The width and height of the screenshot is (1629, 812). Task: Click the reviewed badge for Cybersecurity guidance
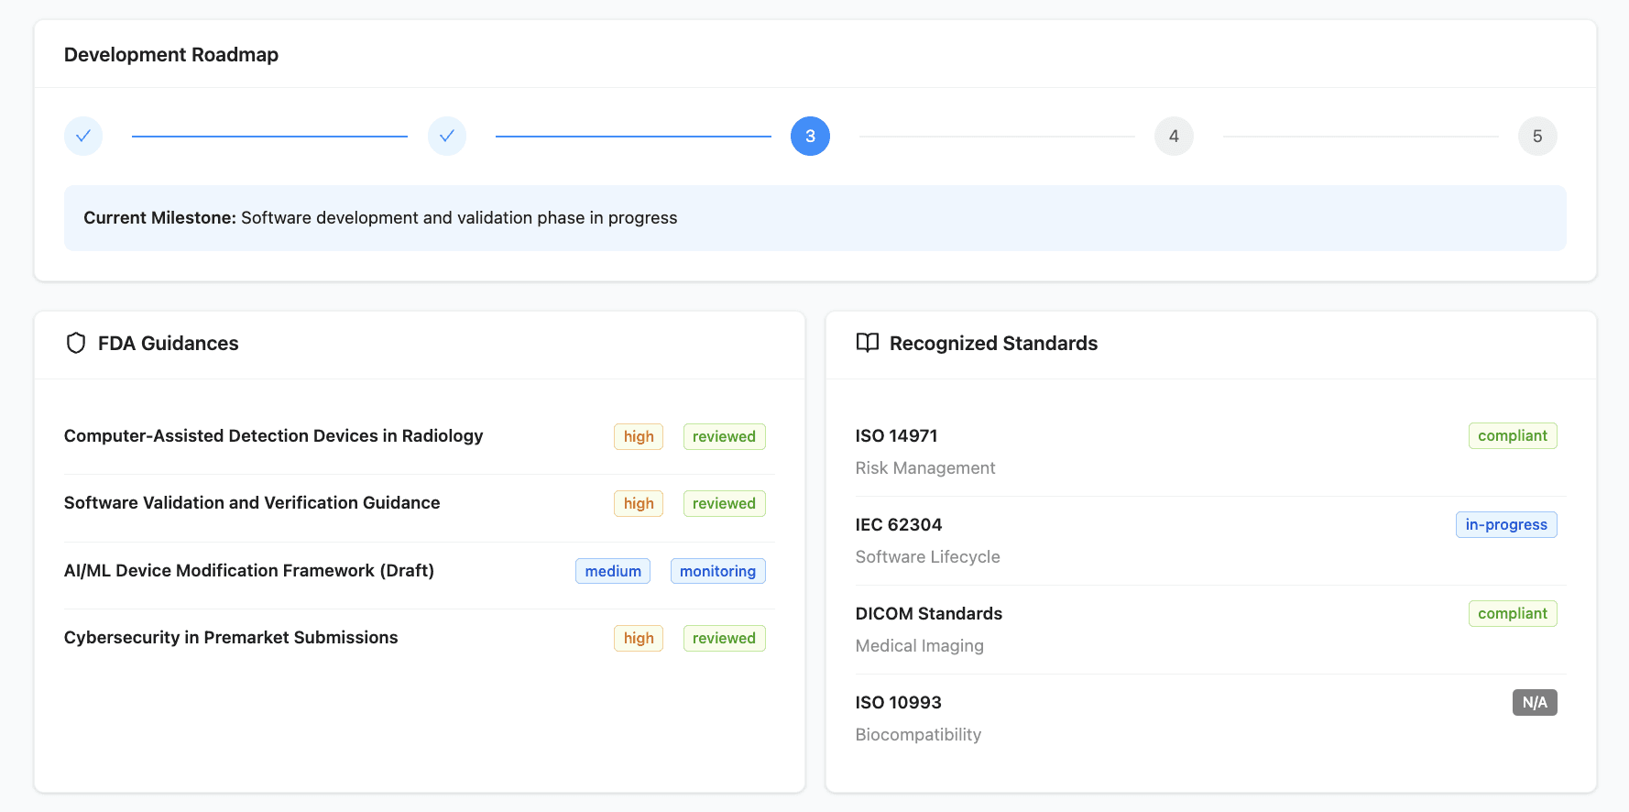pos(724,639)
